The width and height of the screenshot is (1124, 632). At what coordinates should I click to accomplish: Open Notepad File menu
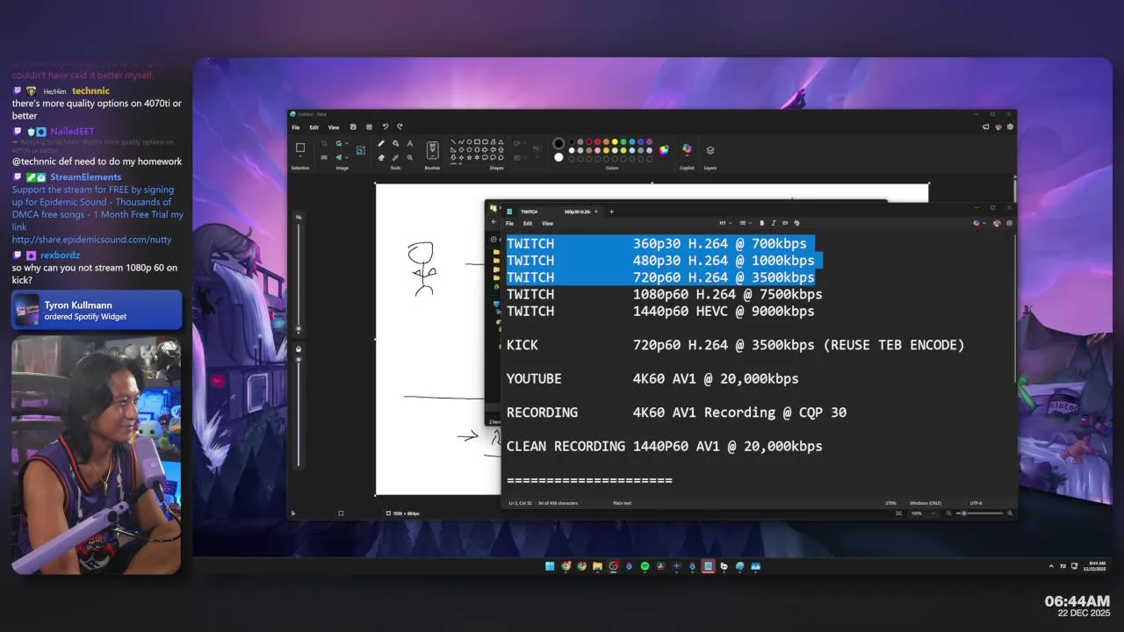click(x=509, y=223)
